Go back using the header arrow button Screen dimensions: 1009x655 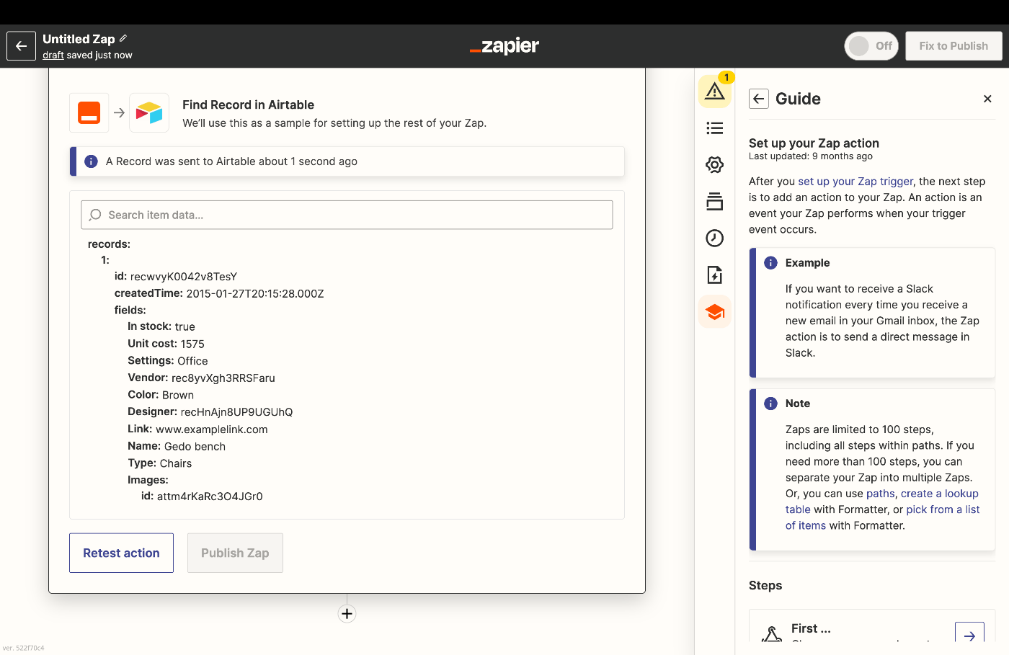coord(21,46)
